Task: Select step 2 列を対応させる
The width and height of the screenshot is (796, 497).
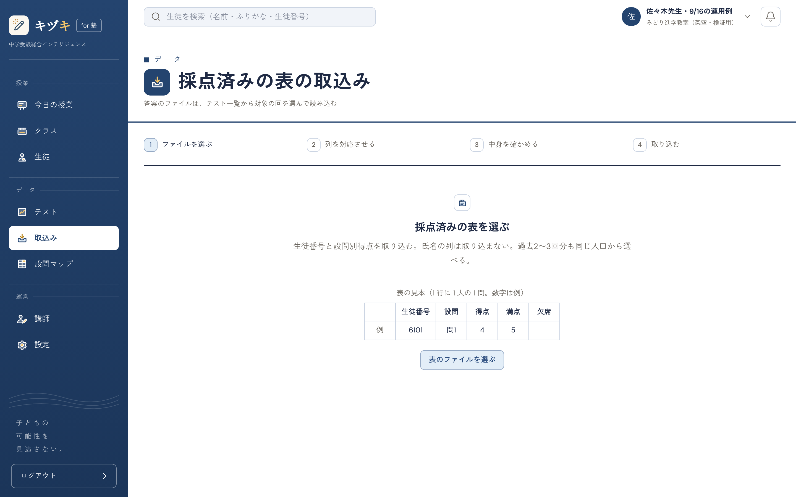Action: tap(341, 145)
